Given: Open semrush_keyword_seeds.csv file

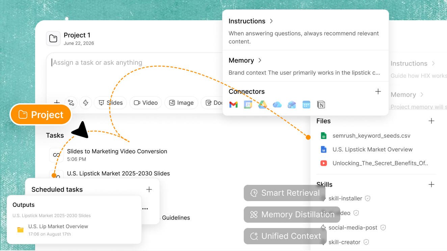Looking at the screenshot, I should (371, 136).
